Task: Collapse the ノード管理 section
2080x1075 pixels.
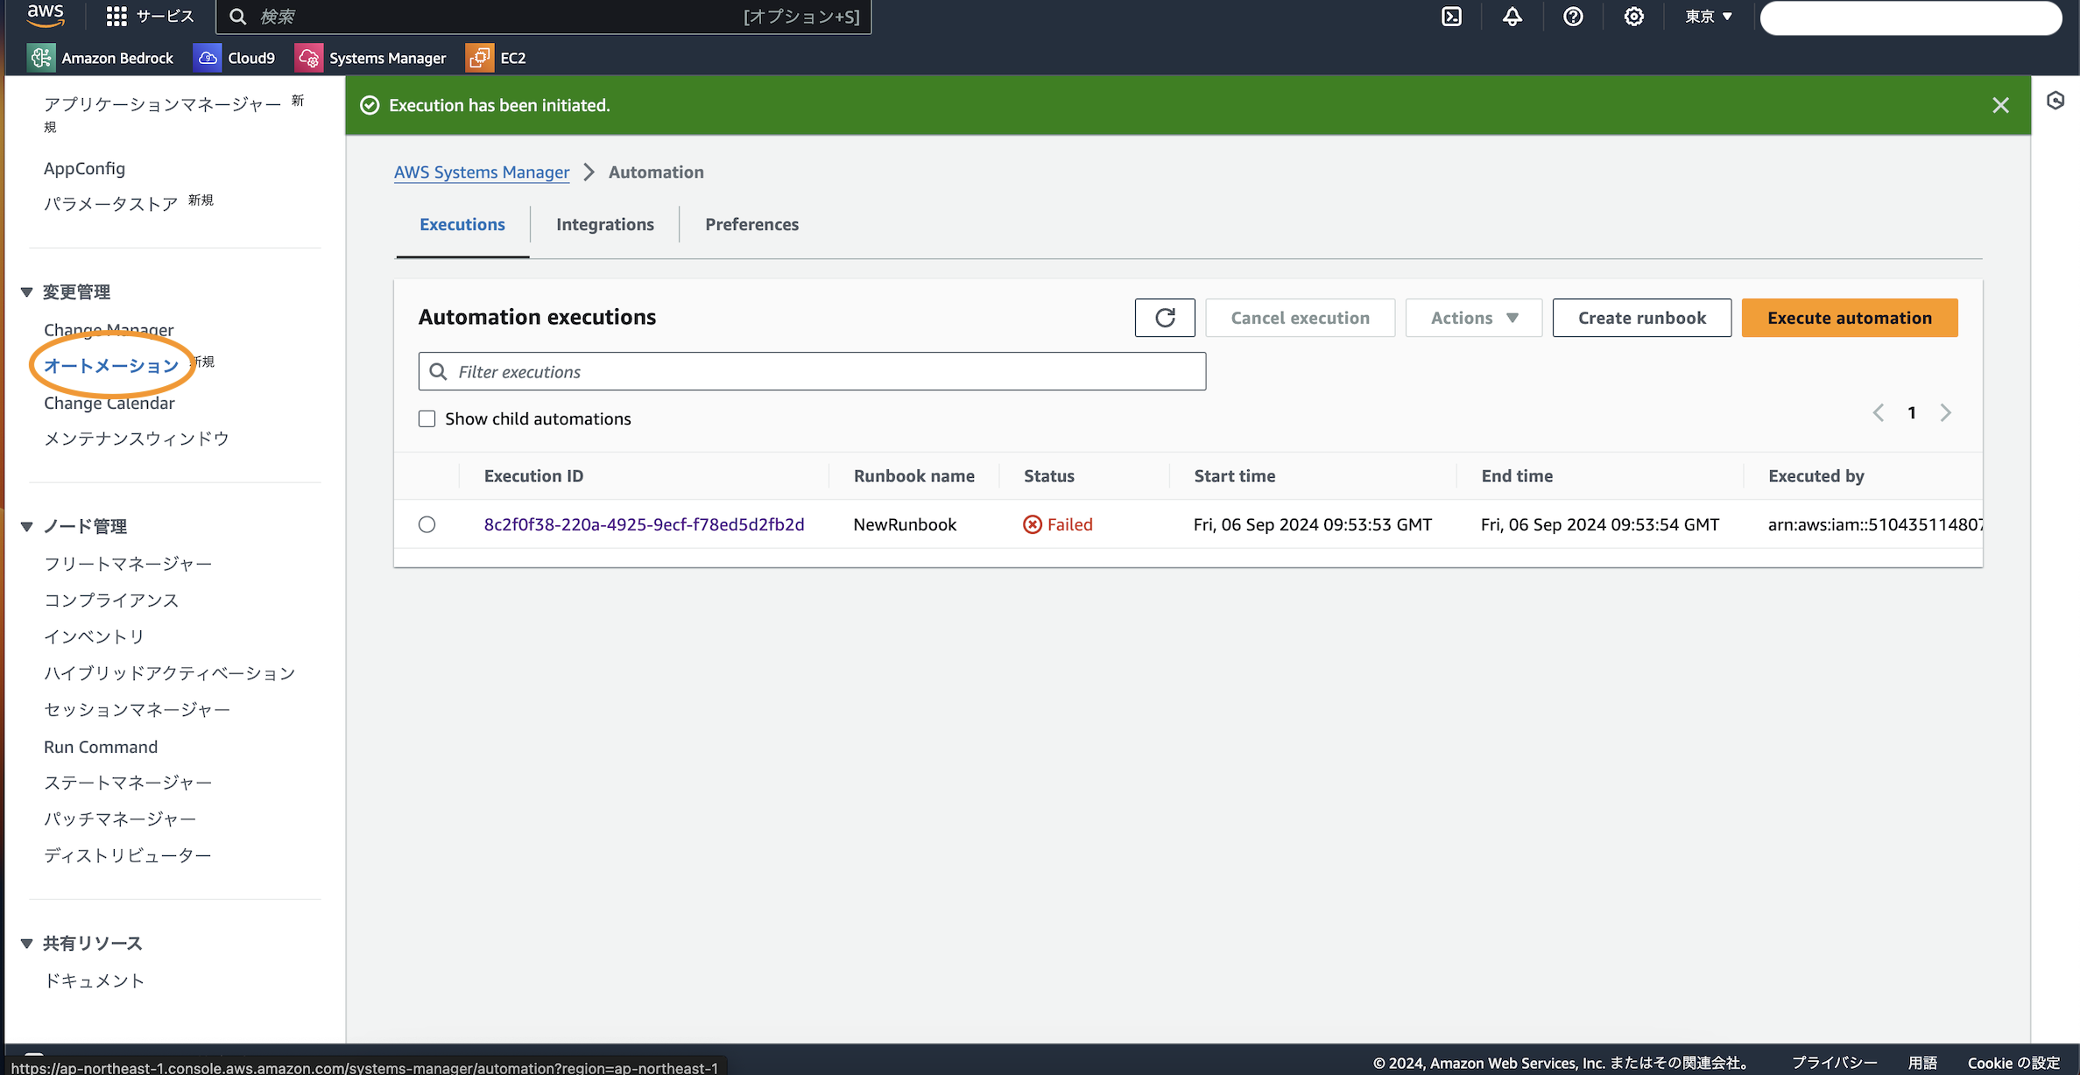Action: [27, 526]
